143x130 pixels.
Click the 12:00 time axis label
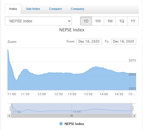pos(42,94)
